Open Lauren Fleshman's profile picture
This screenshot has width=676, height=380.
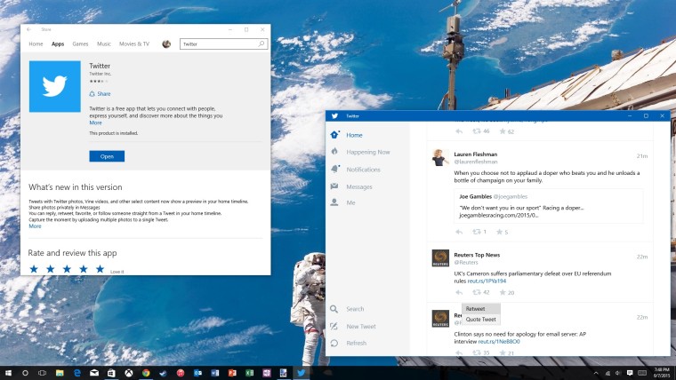tap(440, 157)
